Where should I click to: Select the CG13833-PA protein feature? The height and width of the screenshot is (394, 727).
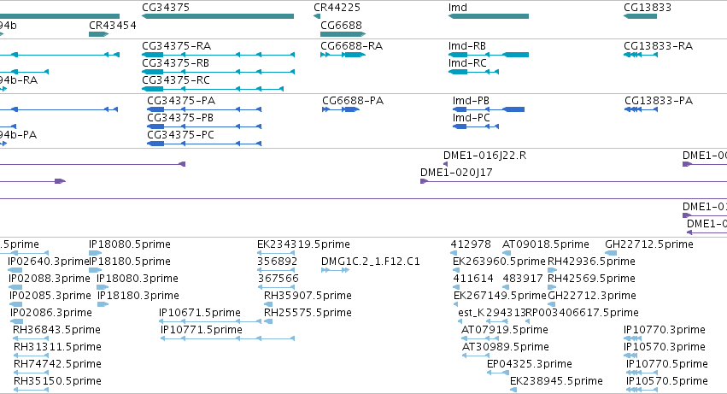641,109
